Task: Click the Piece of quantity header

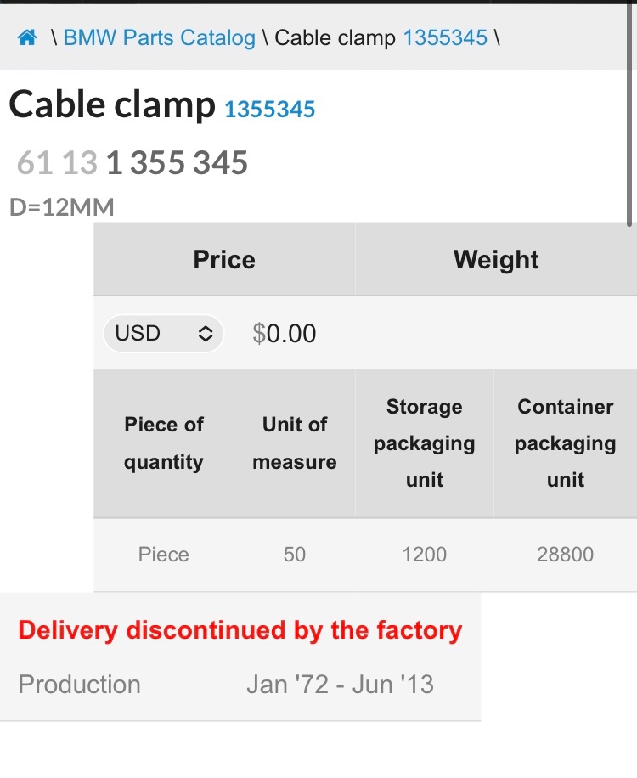Action: pos(164,443)
